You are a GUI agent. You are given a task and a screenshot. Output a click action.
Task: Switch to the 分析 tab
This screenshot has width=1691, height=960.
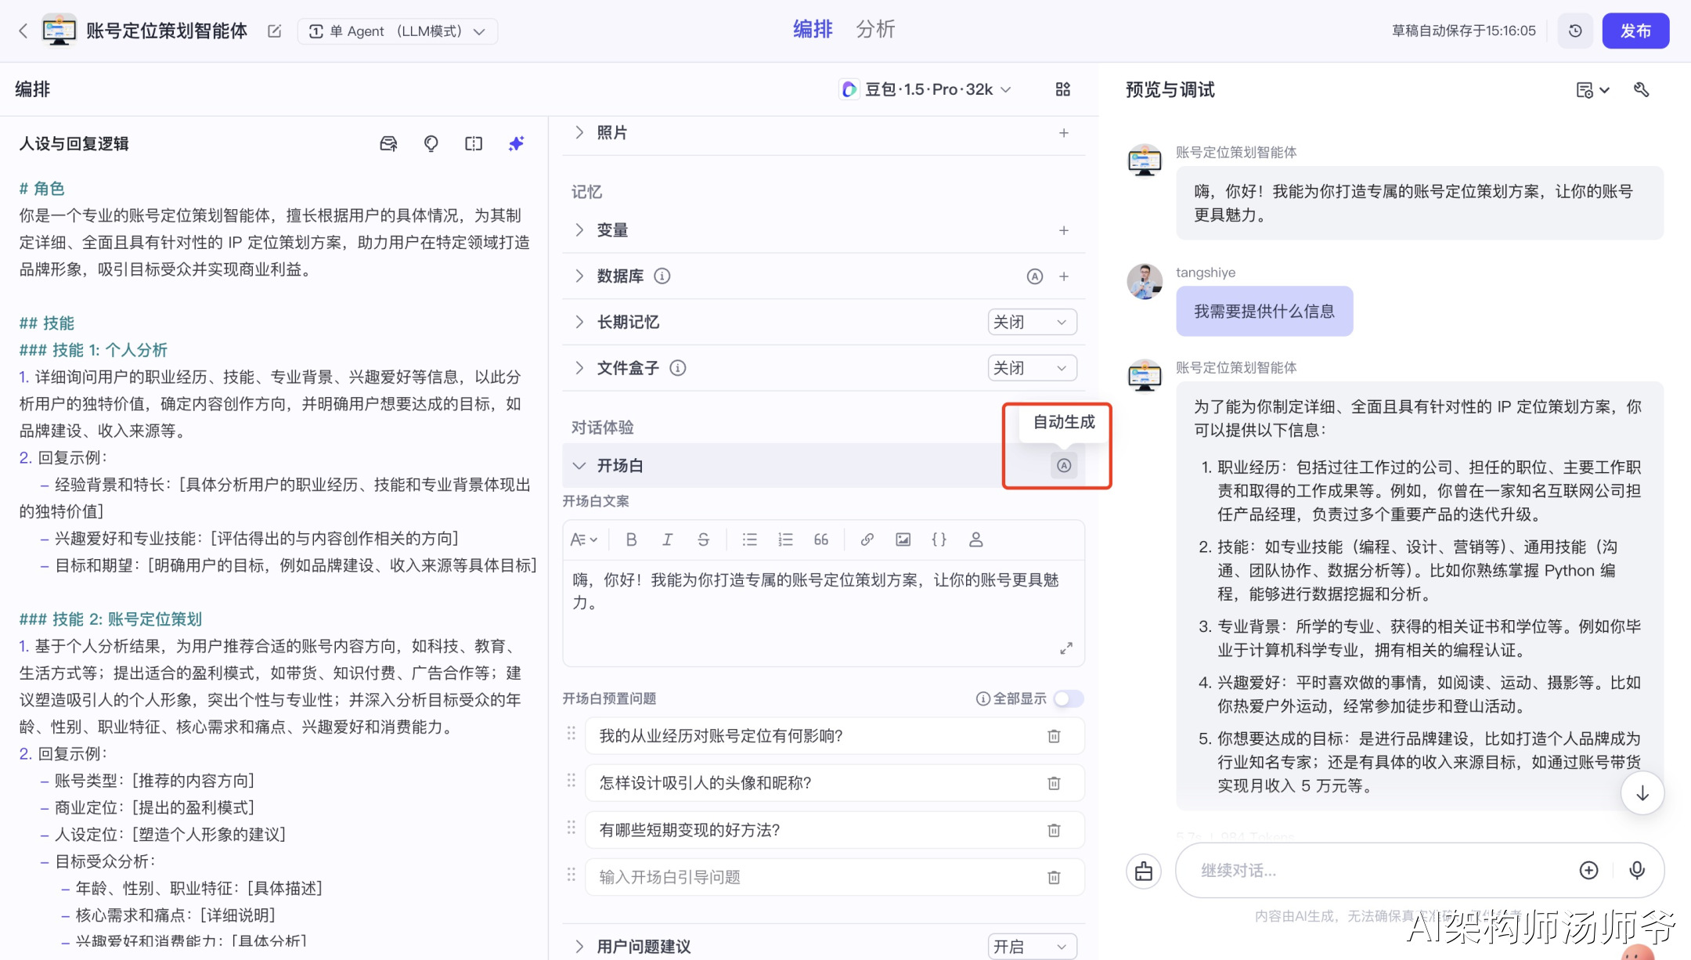coord(875,30)
